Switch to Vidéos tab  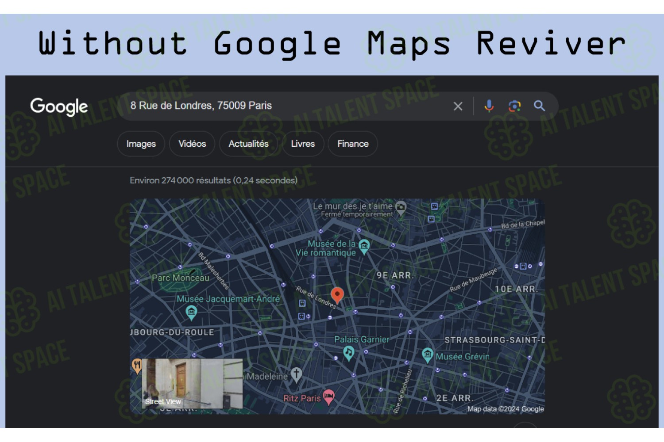tap(192, 144)
